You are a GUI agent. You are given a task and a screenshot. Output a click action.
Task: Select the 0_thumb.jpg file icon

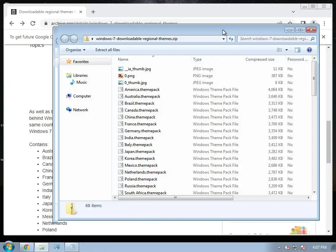tap(121, 83)
